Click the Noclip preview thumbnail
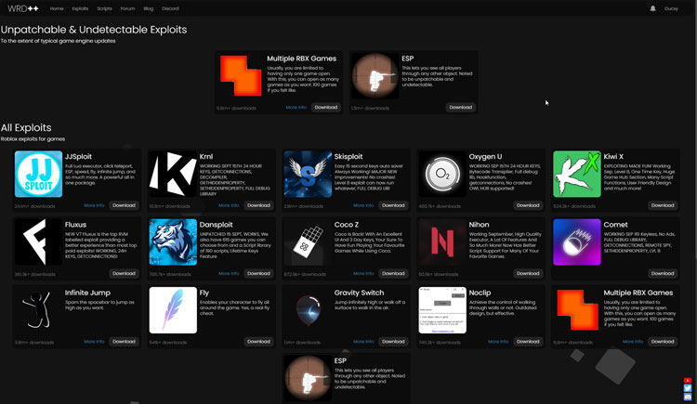 (442, 310)
